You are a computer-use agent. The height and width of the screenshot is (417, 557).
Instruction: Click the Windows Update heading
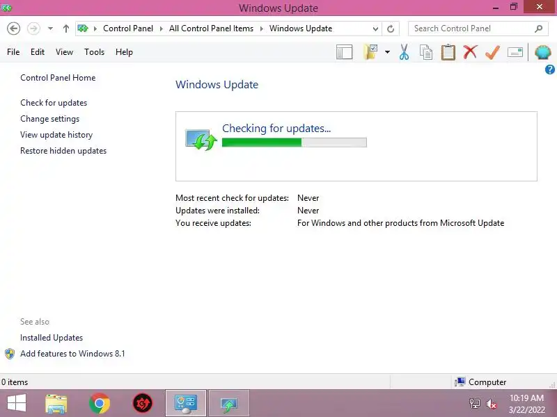pyautogui.click(x=217, y=84)
